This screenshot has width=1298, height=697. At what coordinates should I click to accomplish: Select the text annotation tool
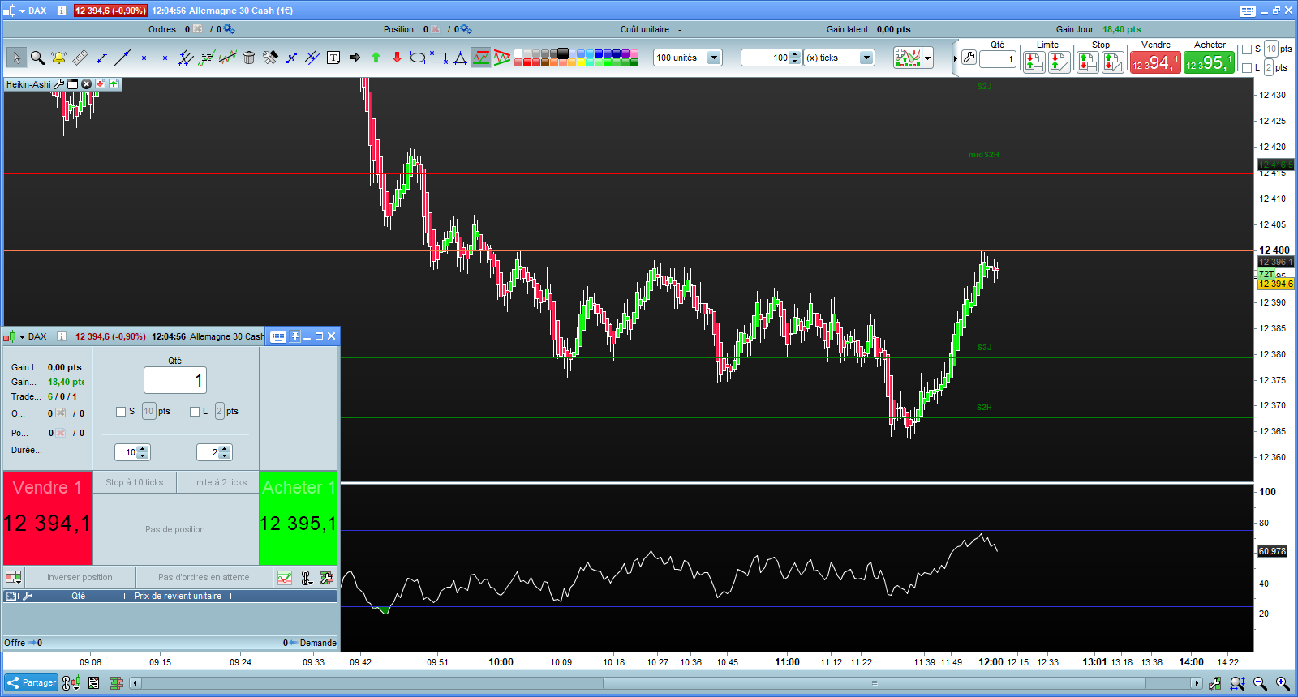pyautogui.click(x=333, y=58)
